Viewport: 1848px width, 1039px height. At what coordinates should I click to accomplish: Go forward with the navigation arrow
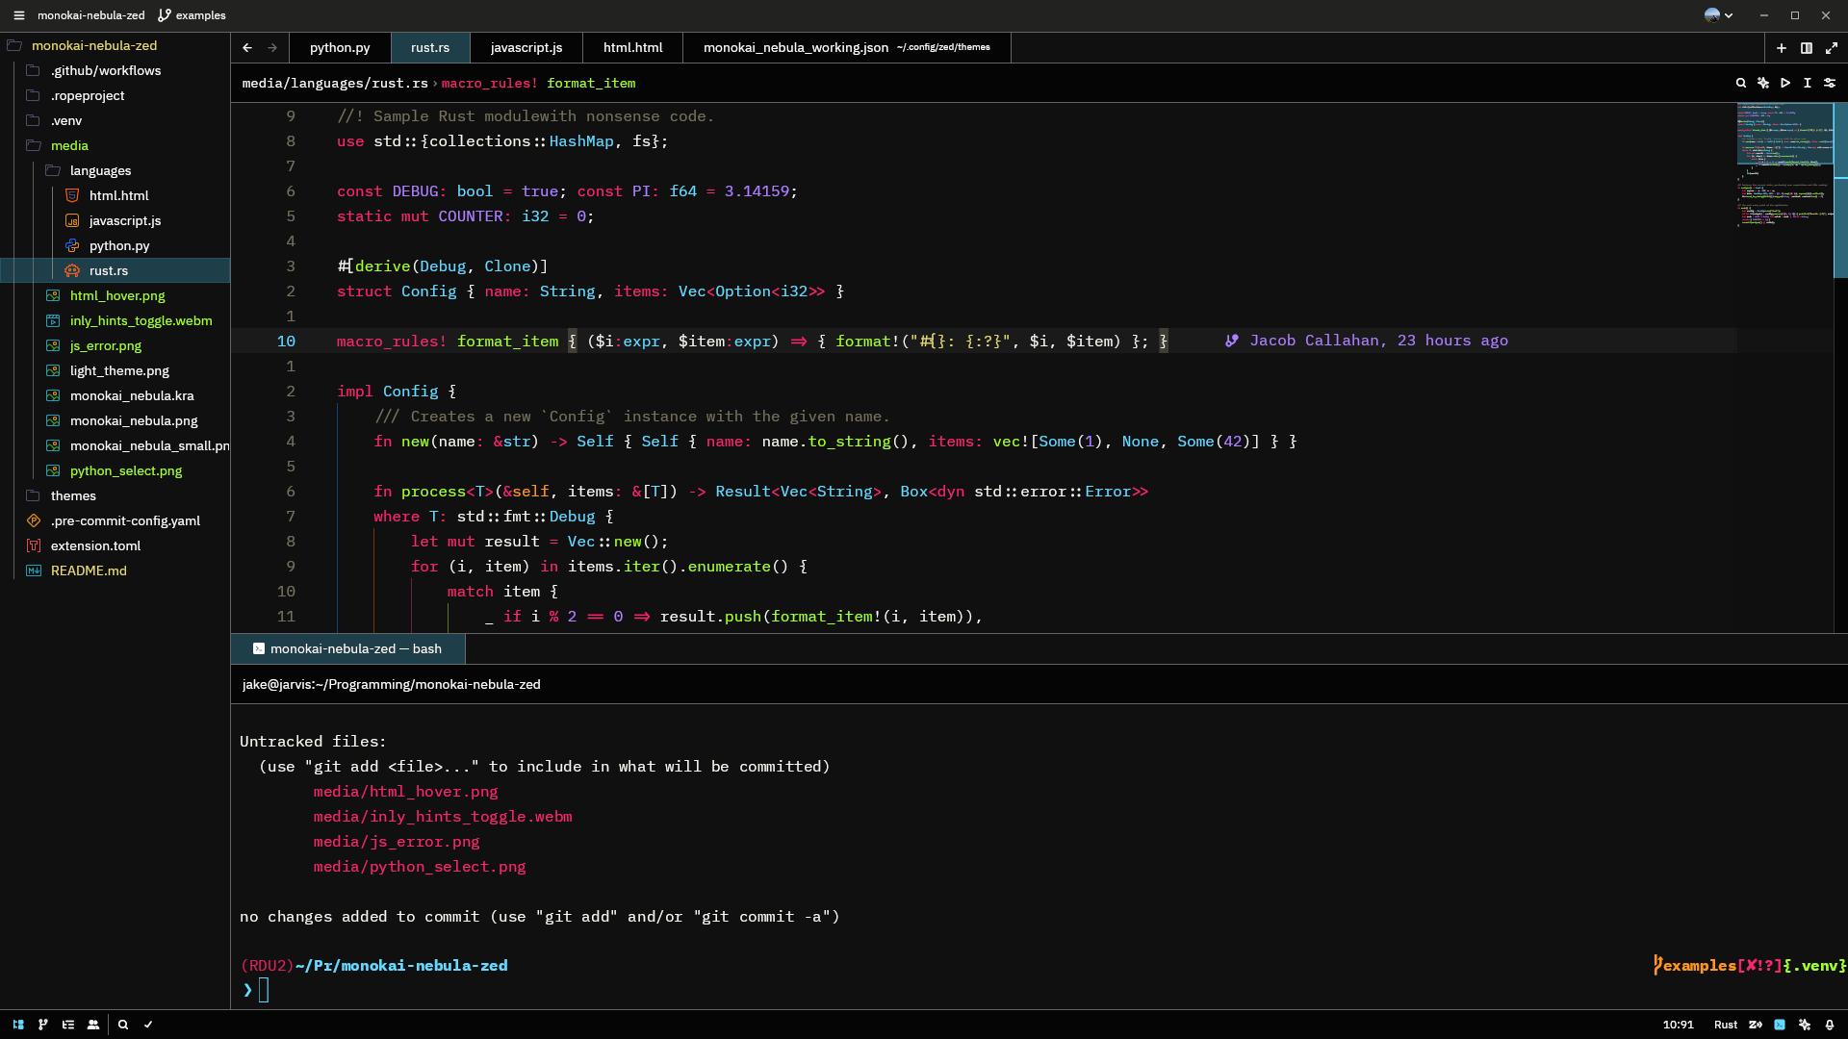[x=272, y=47]
